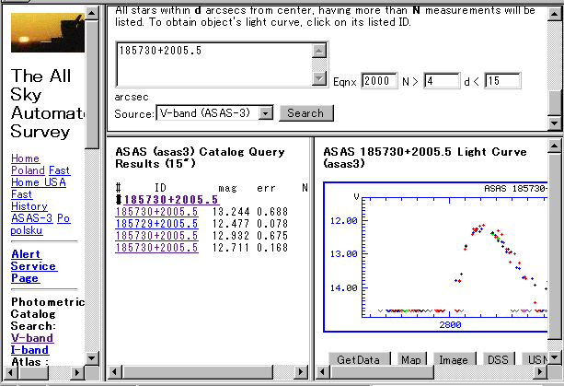The image size is (564, 386).
Task: Click the results frame's scroll-right arrow
Action: 301,371
